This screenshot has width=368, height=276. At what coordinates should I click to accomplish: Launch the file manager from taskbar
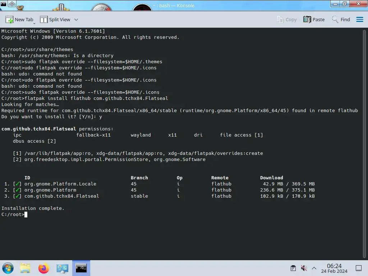25,268
